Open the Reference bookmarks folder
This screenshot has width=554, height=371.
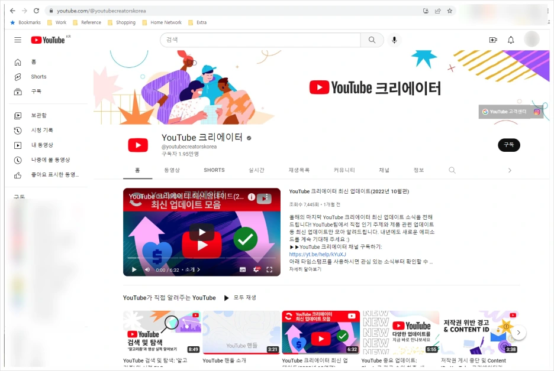tap(87, 22)
